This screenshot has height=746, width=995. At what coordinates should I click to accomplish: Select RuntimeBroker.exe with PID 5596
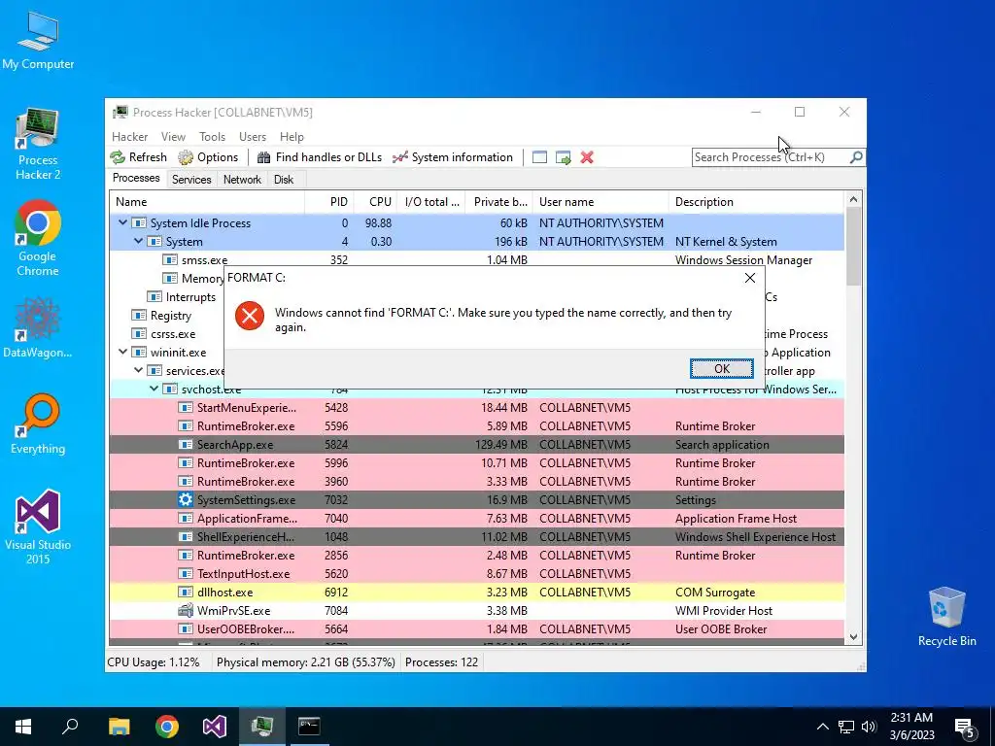pos(476,425)
